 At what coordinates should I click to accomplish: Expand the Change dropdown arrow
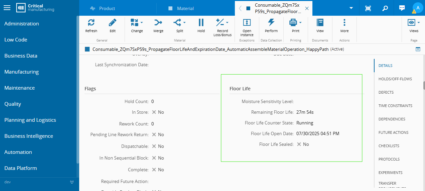tap(142, 23)
